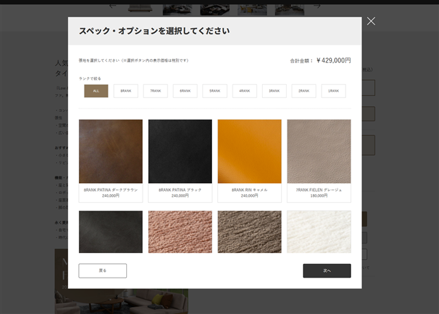
Task: Filter fabrics by 2RANK
Action: point(303,90)
